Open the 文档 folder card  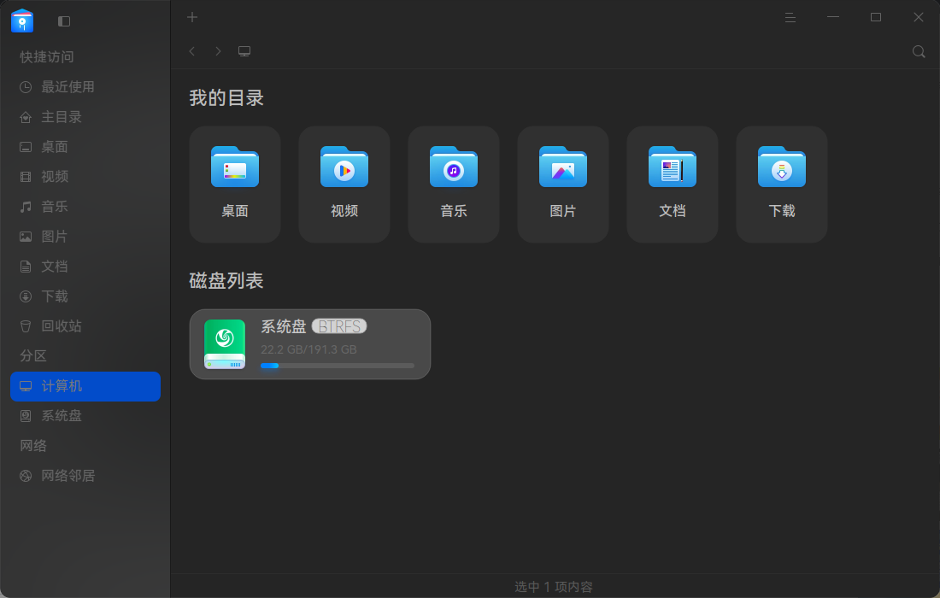tap(673, 185)
